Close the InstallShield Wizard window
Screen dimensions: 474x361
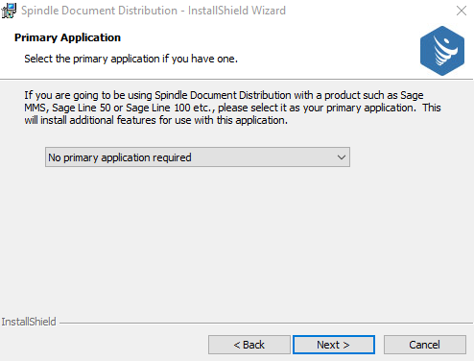[462, 11]
